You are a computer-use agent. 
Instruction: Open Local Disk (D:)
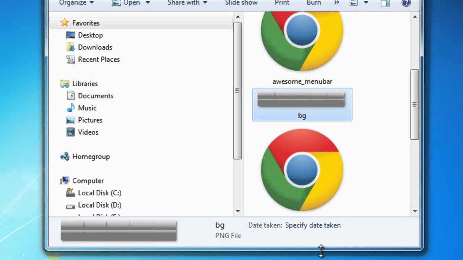(99, 205)
